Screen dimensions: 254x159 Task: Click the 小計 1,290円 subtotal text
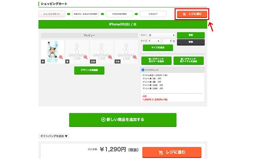click(155, 98)
